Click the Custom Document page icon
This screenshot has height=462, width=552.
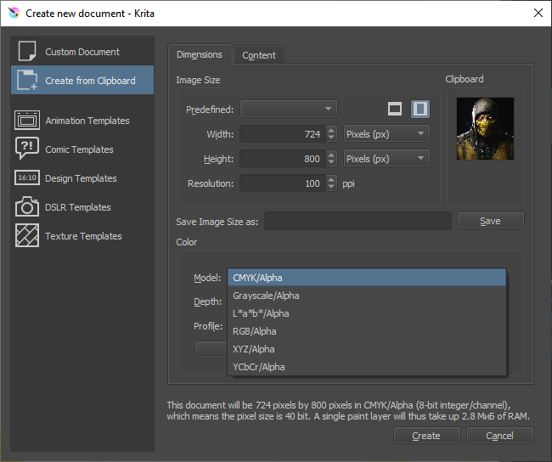click(x=27, y=51)
